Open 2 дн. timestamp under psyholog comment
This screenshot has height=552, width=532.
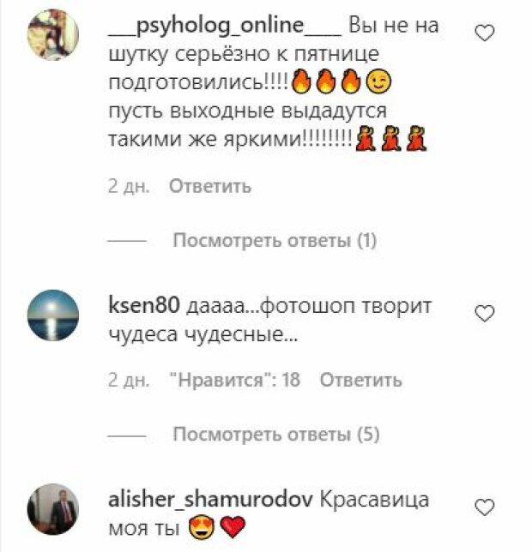pos(129,186)
